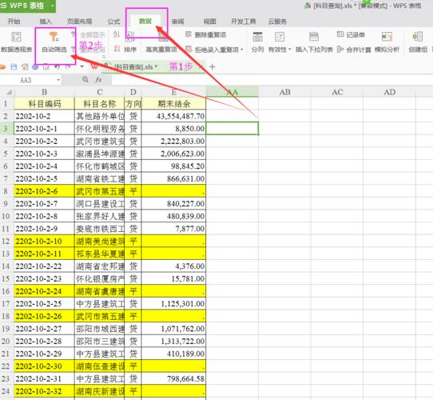Select column C header
This screenshot has width=433, height=400.
point(100,92)
